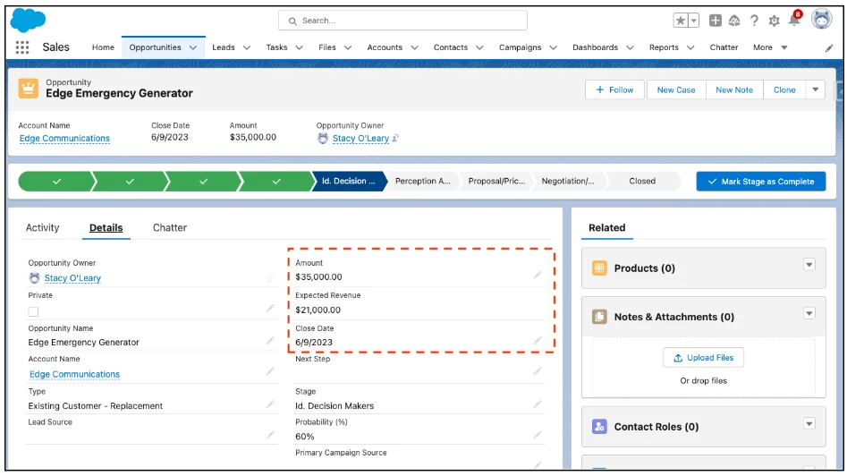Open Edge Communications link in Details
The width and height of the screenshot is (847, 476).
click(74, 374)
